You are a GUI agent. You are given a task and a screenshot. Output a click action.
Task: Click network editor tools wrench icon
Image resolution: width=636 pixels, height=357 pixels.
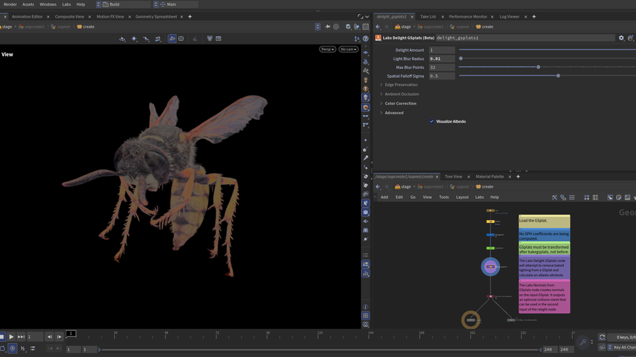[555, 197]
